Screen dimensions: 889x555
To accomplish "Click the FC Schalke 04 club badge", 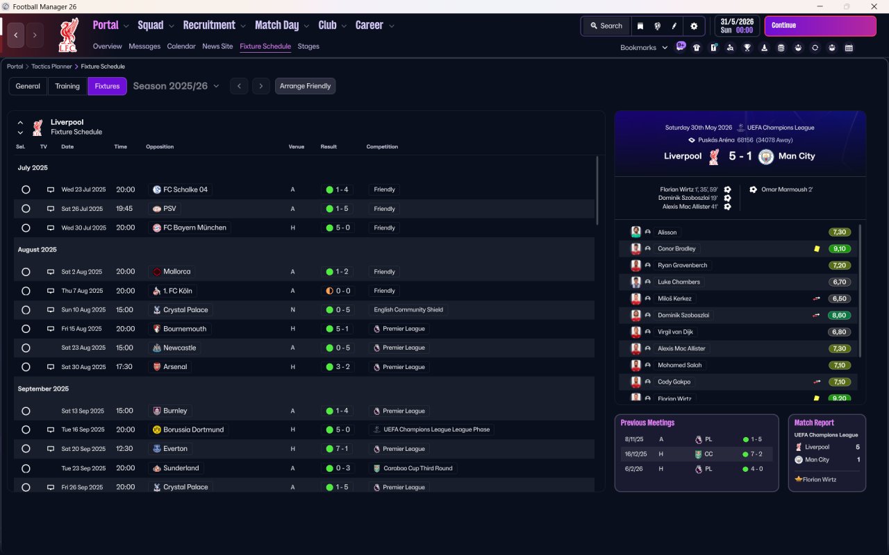I will point(157,189).
